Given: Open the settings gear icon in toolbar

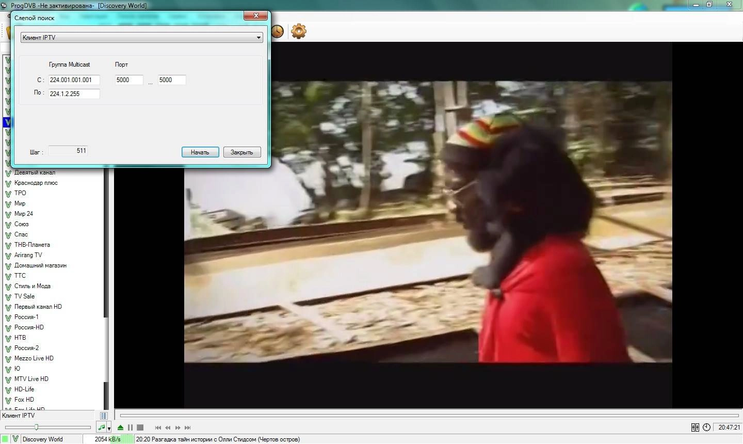Looking at the screenshot, I should coord(298,31).
